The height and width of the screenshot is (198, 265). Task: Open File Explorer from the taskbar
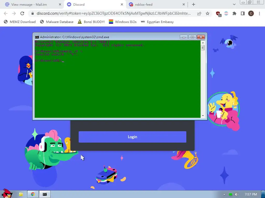pyautogui.click(x=21, y=194)
